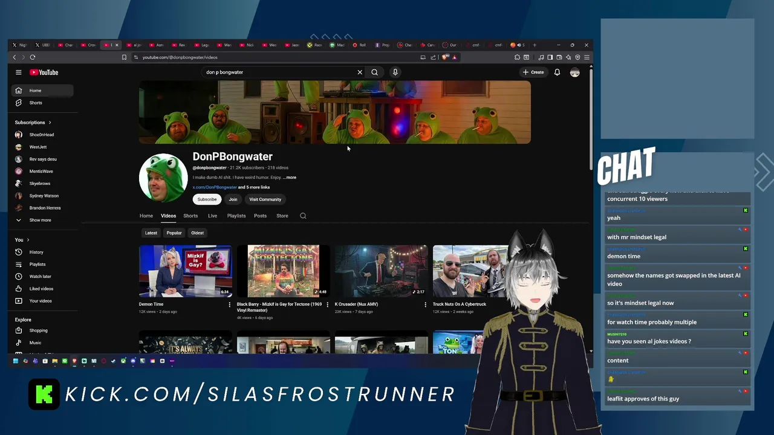The height and width of the screenshot is (435, 774).
Task: Open the ShoeOnHead subscription
Action: click(x=42, y=135)
